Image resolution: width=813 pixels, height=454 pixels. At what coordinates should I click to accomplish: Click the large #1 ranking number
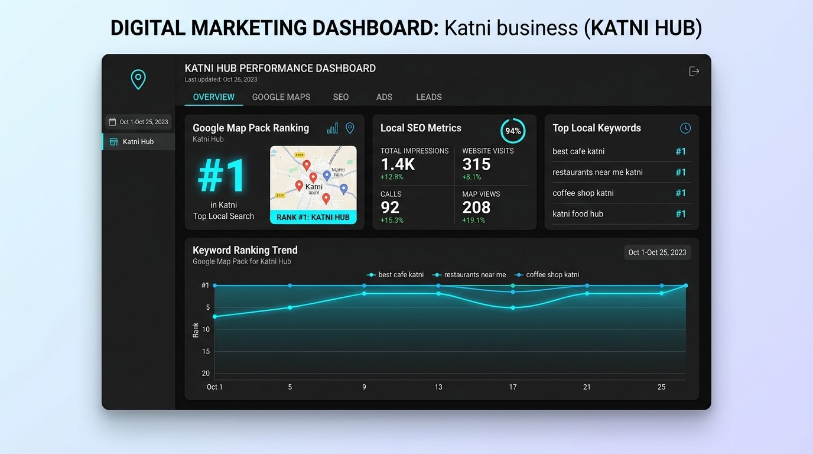coord(222,176)
